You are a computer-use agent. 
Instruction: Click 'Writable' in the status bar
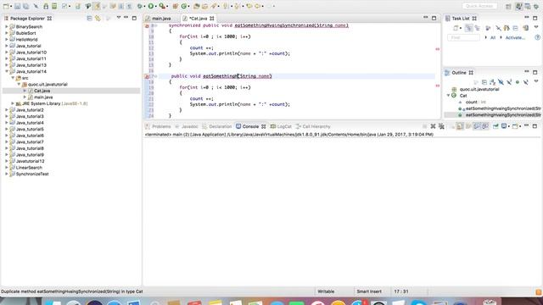tap(326, 291)
